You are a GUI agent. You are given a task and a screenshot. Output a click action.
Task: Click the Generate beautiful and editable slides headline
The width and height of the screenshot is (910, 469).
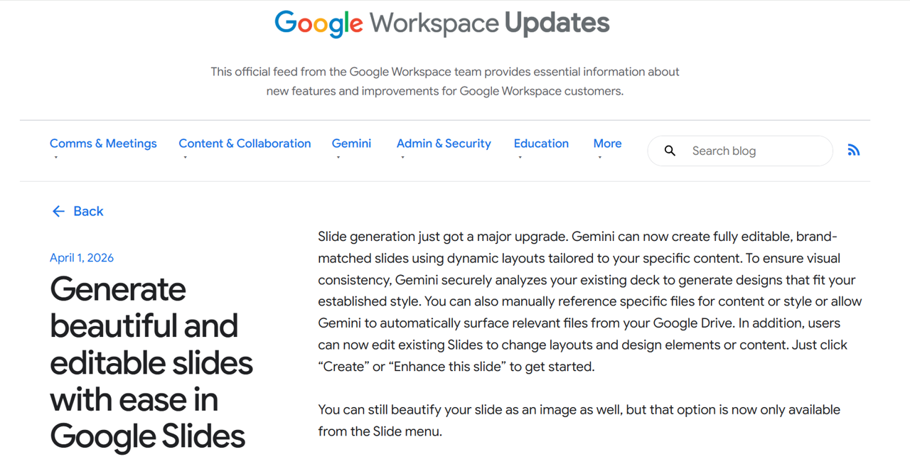tap(151, 362)
